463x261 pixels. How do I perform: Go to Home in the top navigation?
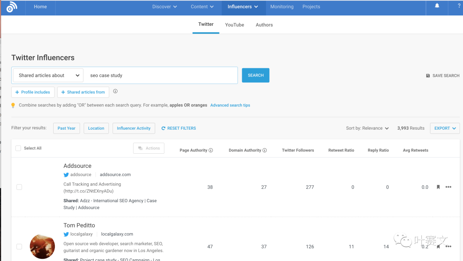coord(40,6)
